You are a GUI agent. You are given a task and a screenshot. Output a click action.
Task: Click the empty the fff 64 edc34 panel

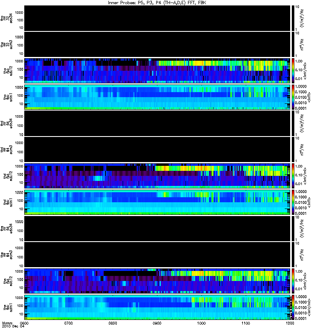pyautogui.click(x=157, y=228)
